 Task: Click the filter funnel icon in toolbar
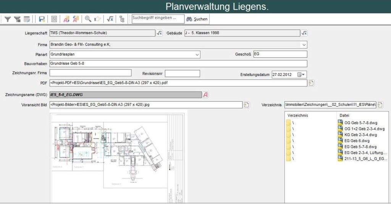(8, 19)
